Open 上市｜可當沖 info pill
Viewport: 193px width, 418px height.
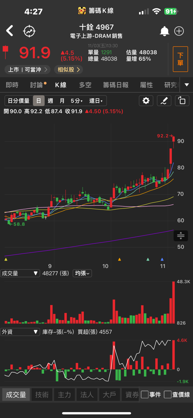click(x=27, y=70)
